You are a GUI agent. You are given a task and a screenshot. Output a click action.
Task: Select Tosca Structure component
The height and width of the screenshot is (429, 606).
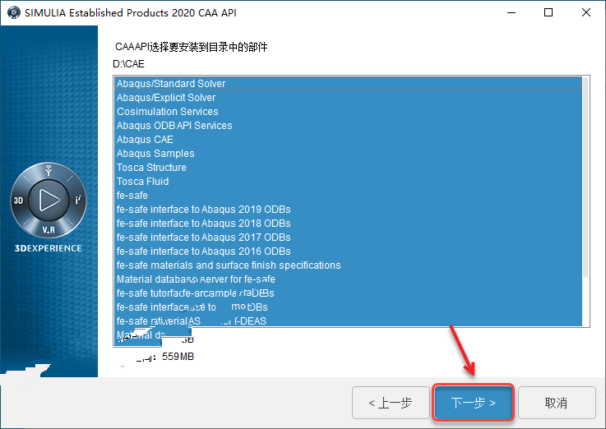click(348, 167)
